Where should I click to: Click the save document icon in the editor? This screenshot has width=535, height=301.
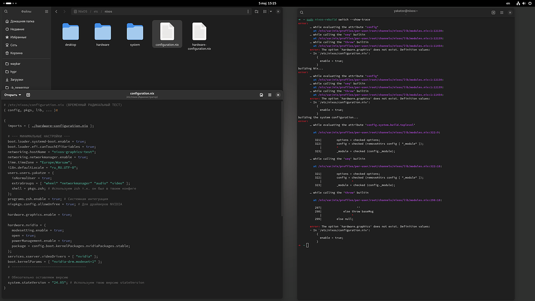pyautogui.click(x=261, y=95)
